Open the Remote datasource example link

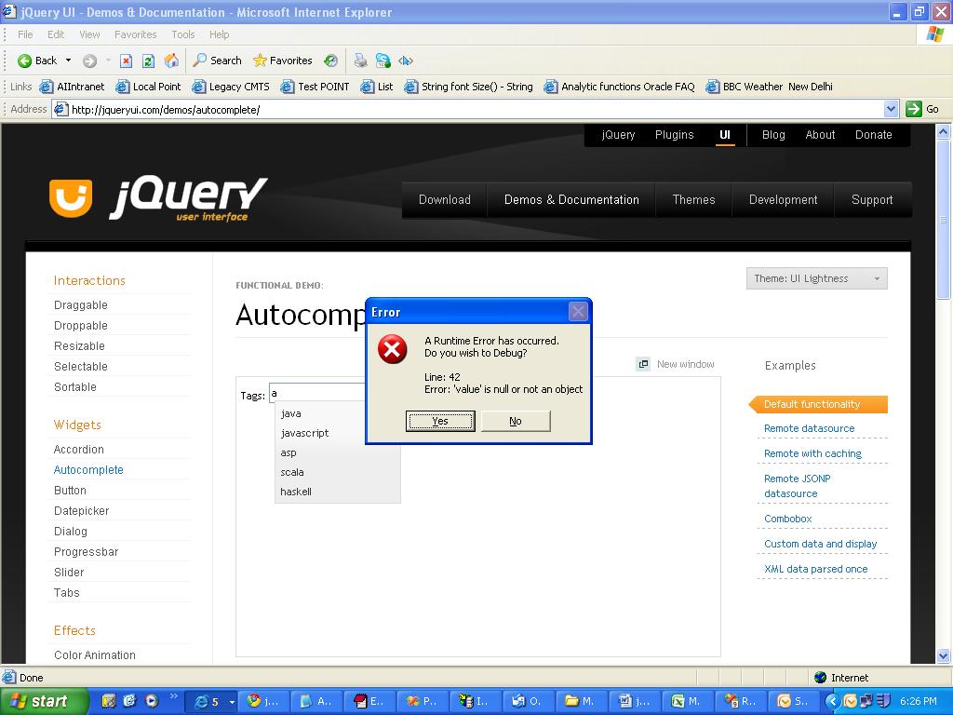point(809,428)
